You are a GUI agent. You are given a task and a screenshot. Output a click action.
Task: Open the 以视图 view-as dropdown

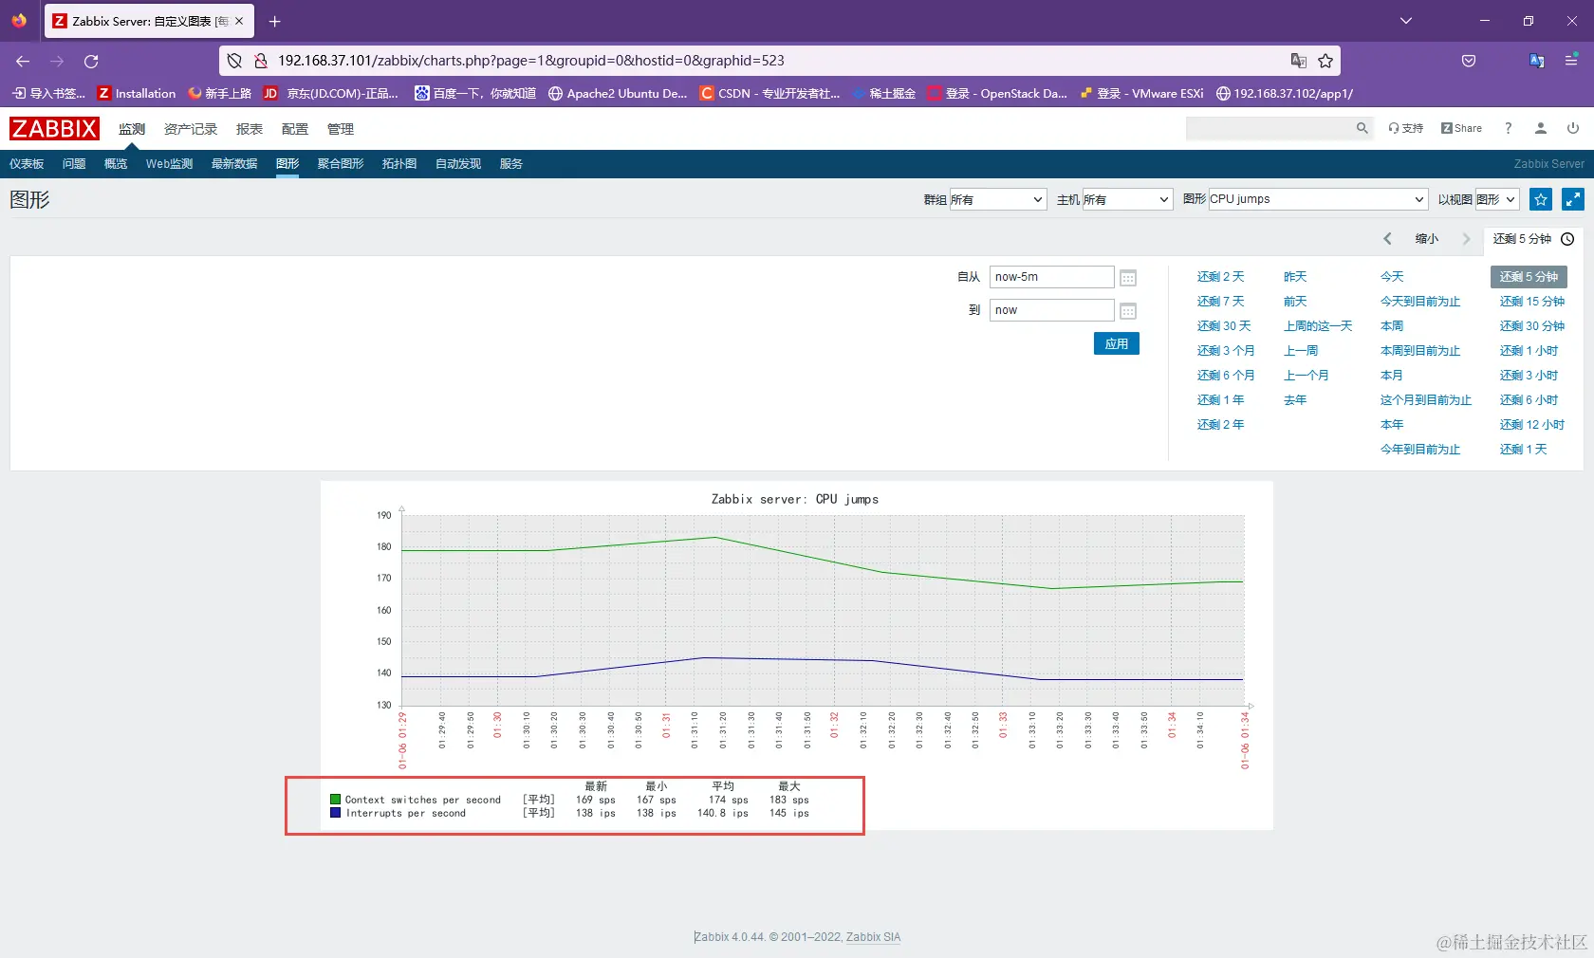point(1497,199)
